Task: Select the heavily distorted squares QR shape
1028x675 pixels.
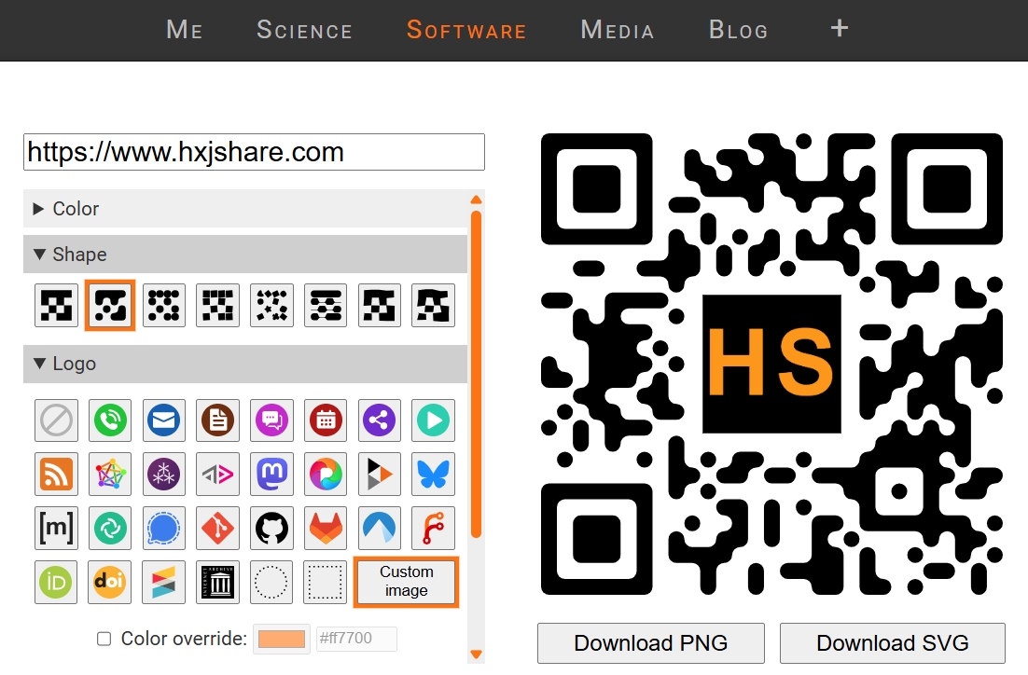Action: click(434, 306)
